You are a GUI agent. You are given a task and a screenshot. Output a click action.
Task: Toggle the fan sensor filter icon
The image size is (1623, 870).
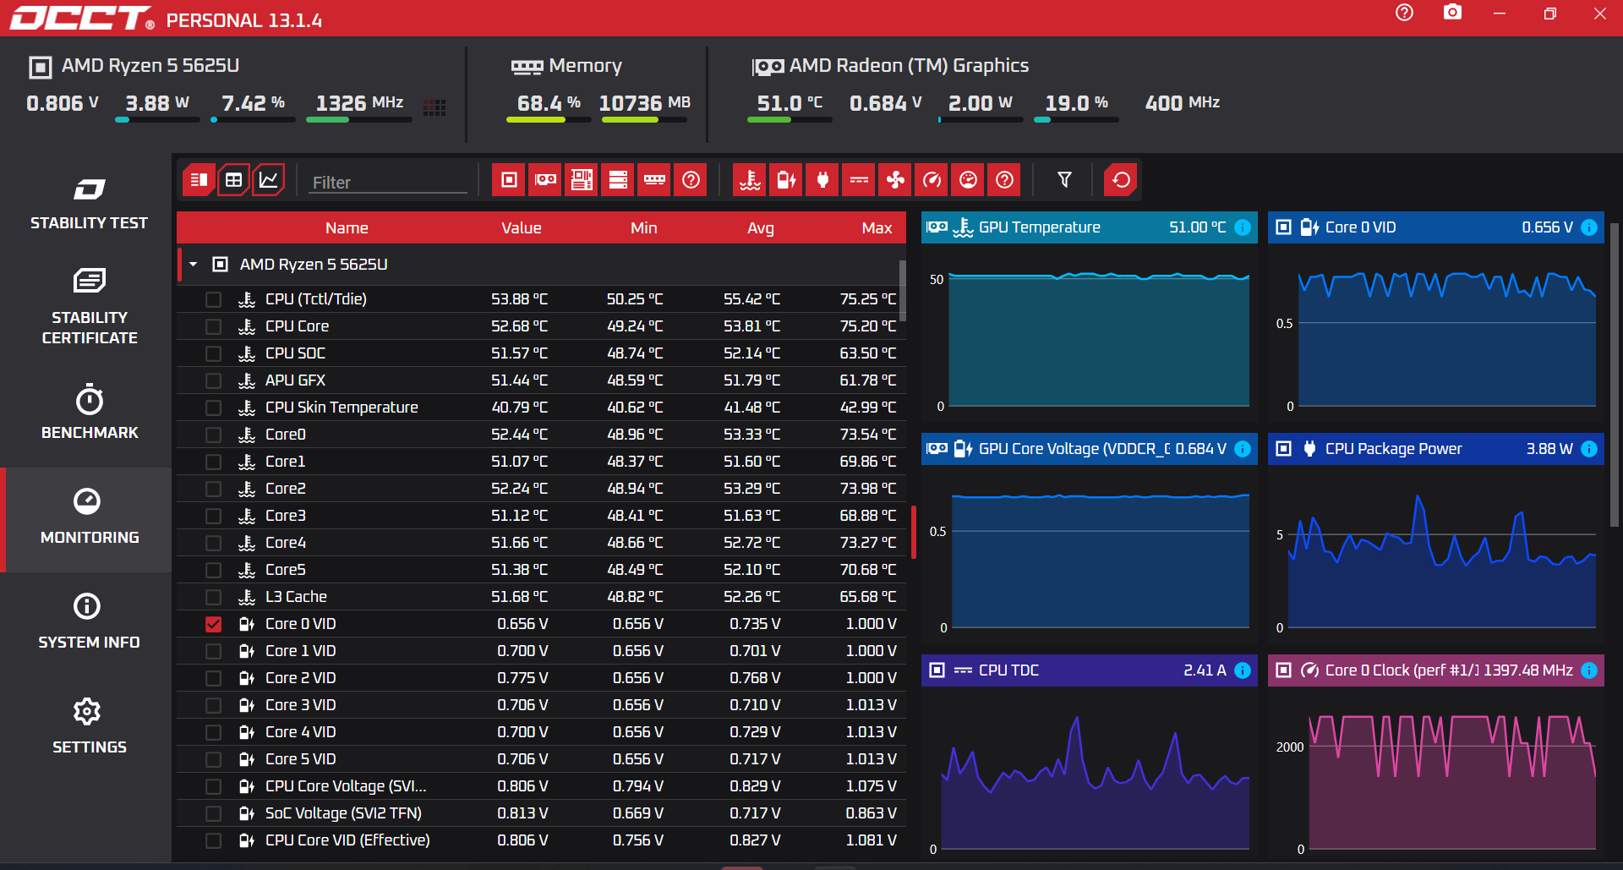(895, 180)
